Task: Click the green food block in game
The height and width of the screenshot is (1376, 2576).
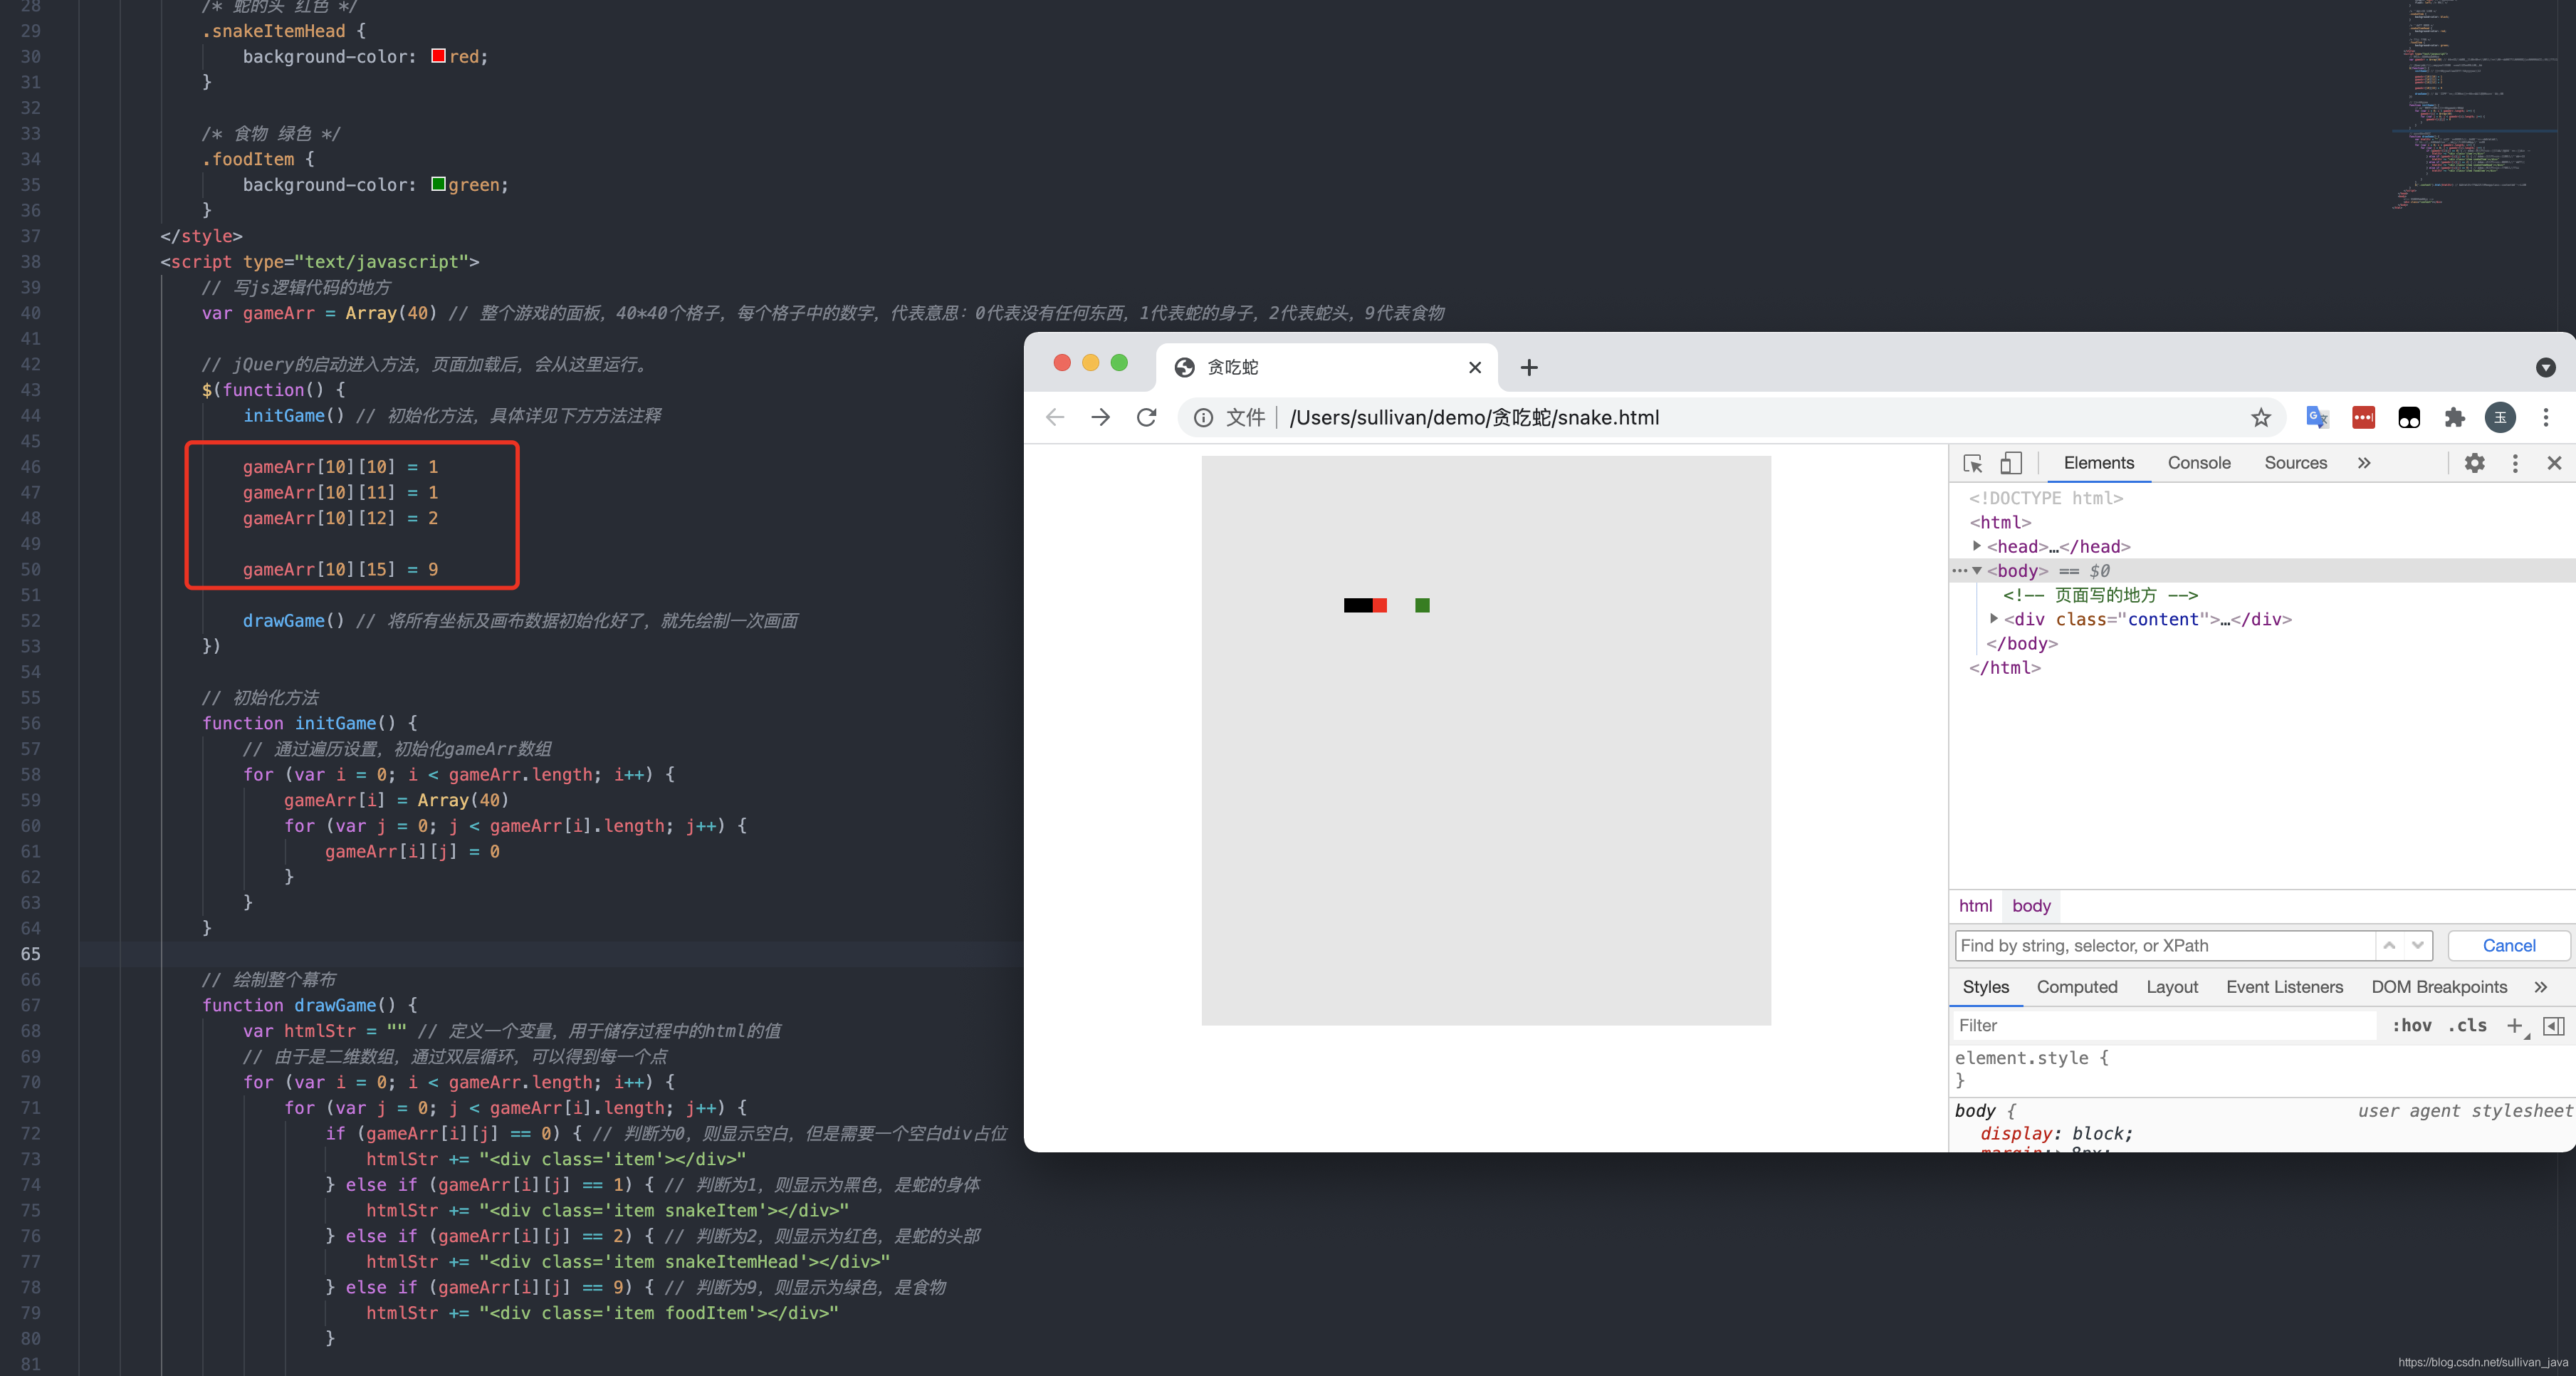Action: [1422, 605]
